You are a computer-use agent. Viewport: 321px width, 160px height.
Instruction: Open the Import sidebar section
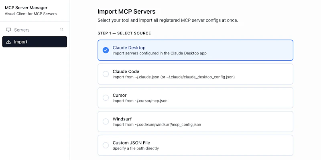click(35, 42)
